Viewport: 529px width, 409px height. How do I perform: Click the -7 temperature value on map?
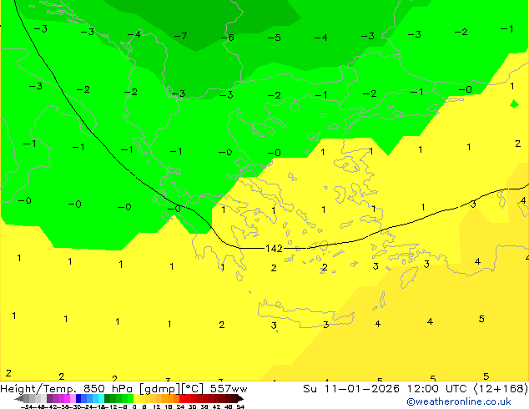pyautogui.click(x=180, y=36)
